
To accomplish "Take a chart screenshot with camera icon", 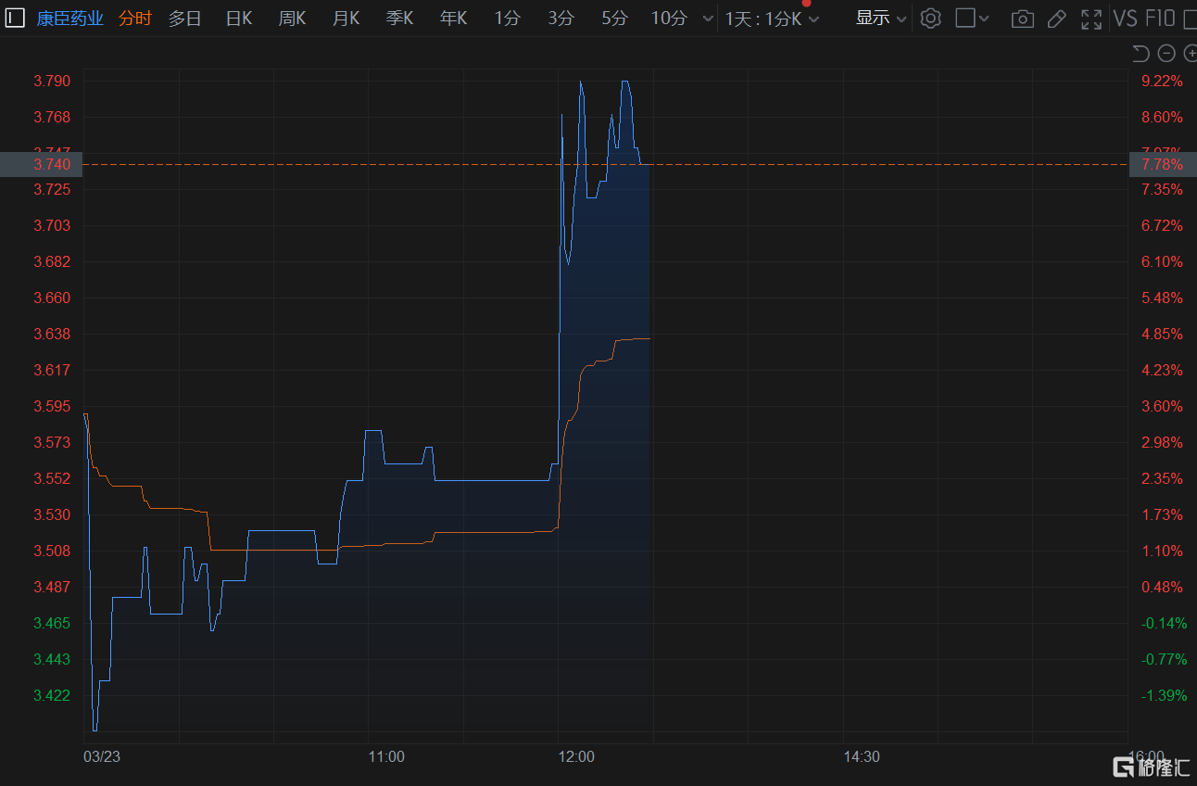I will (1022, 19).
